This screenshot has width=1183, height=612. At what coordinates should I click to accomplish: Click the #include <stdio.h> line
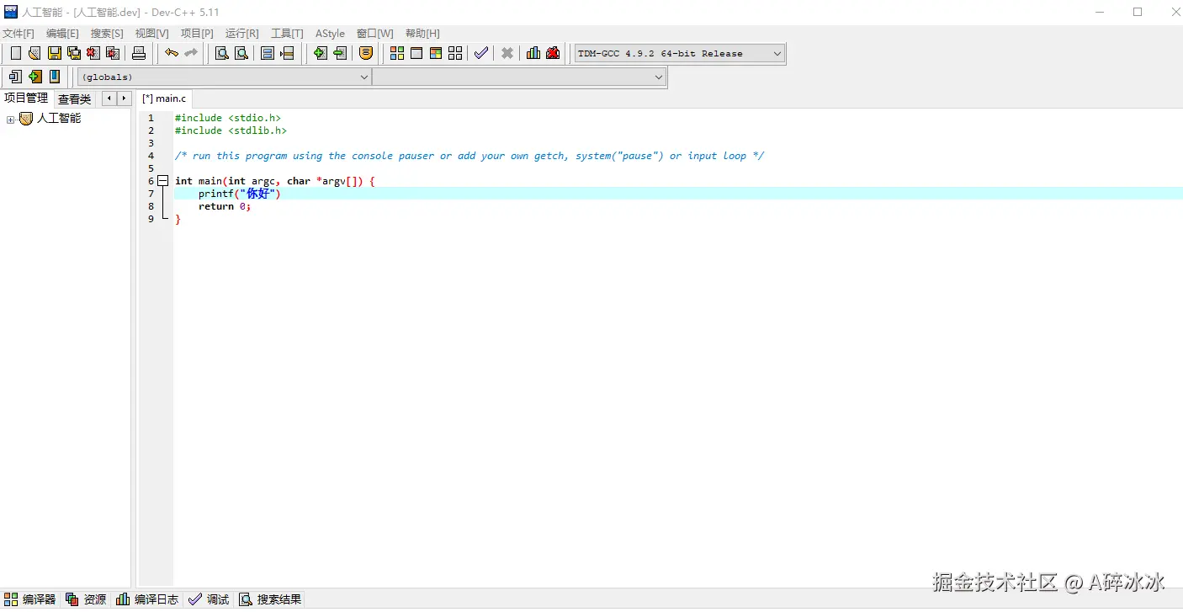point(228,118)
